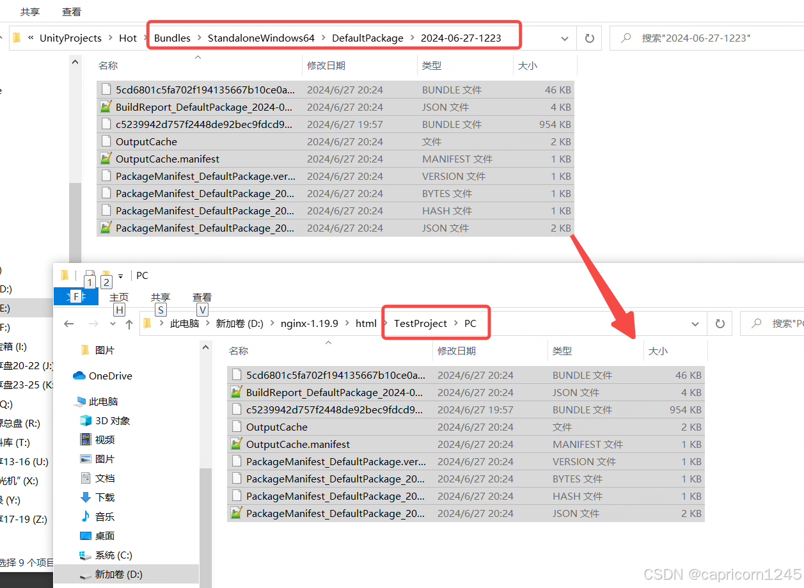804x588 pixels.
Task: Select OutputCache.manifest file icon in the PC window
Action: pyautogui.click(x=236, y=444)
